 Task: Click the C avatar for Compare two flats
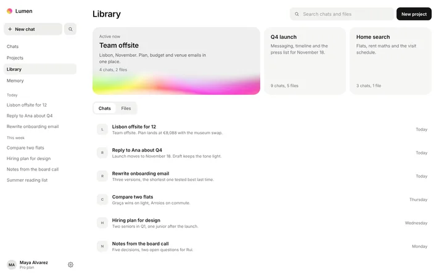(102, 199)
